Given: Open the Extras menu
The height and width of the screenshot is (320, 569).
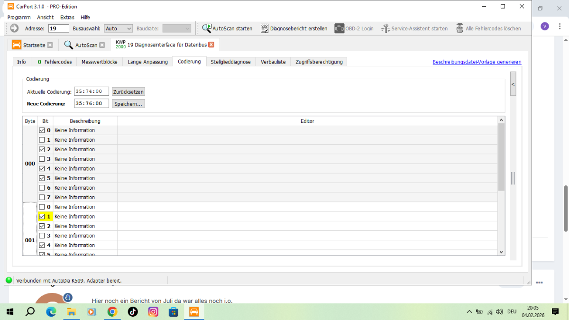Looking at the screenshot, I should (x=67, y=17).
